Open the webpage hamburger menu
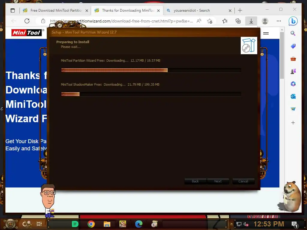Image resolution: width=307 pixels, height=230 pixels. click(x=266, y=34)
